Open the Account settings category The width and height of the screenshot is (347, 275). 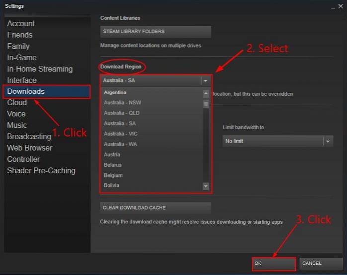21,24
